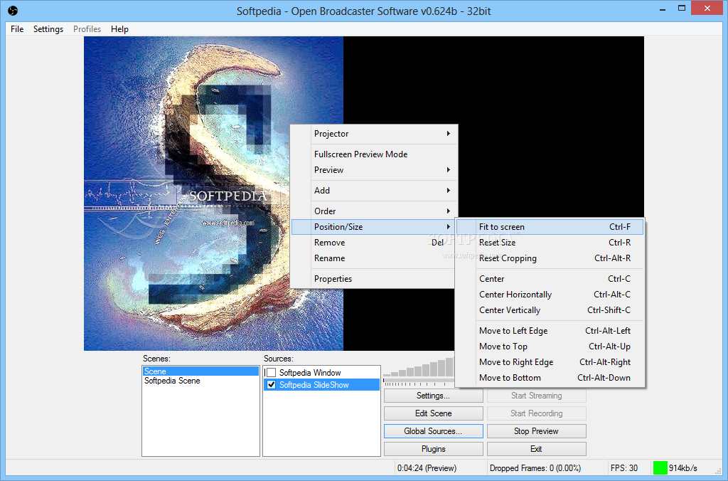This screenshot has height=481, width=728.
Task: Choose Center in the Position/Size submenu
Action: (550, 279)
